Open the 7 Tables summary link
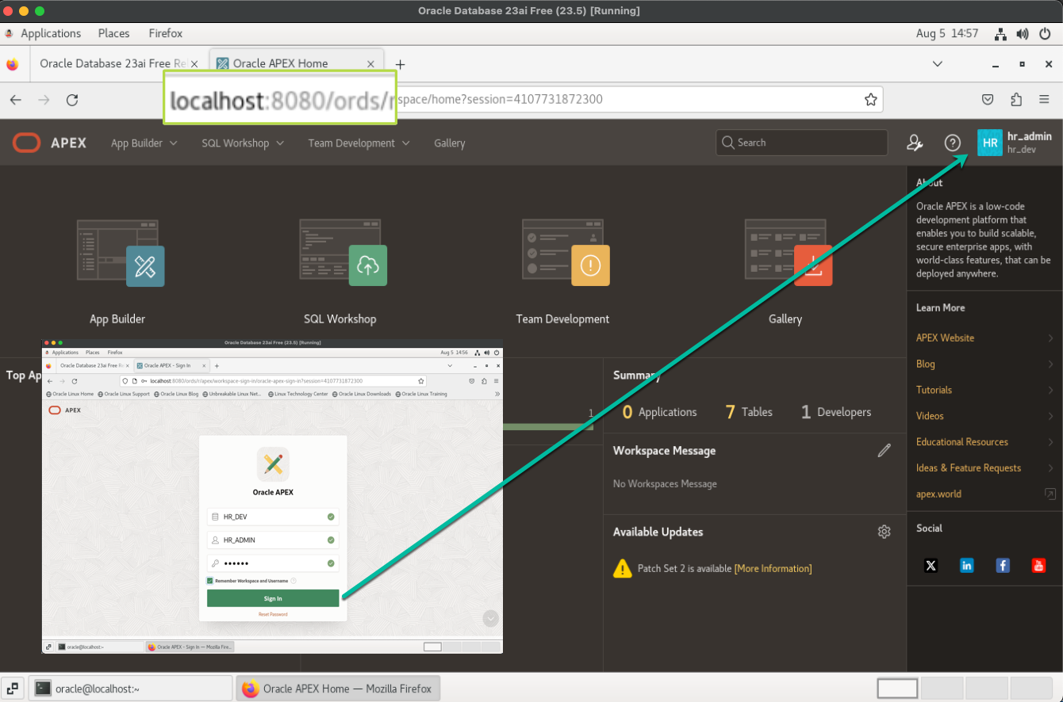The image size is (1063, 702). pos(749,412)
